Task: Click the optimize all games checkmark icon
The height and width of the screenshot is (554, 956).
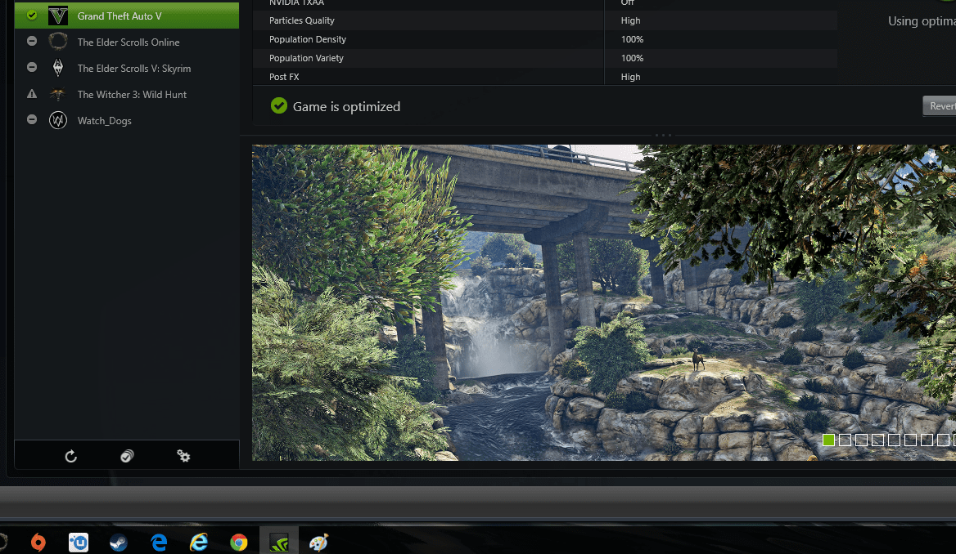Action: coord(127,456)
